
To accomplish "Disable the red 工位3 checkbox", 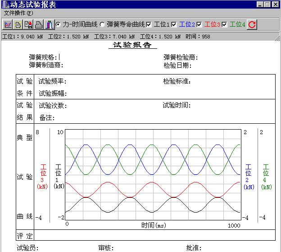I will [x=199, y=24].
